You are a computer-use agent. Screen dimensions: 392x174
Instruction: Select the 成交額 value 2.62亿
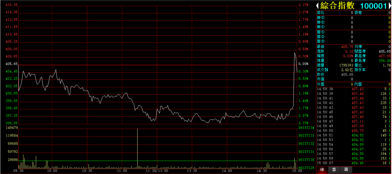[348, 70]
